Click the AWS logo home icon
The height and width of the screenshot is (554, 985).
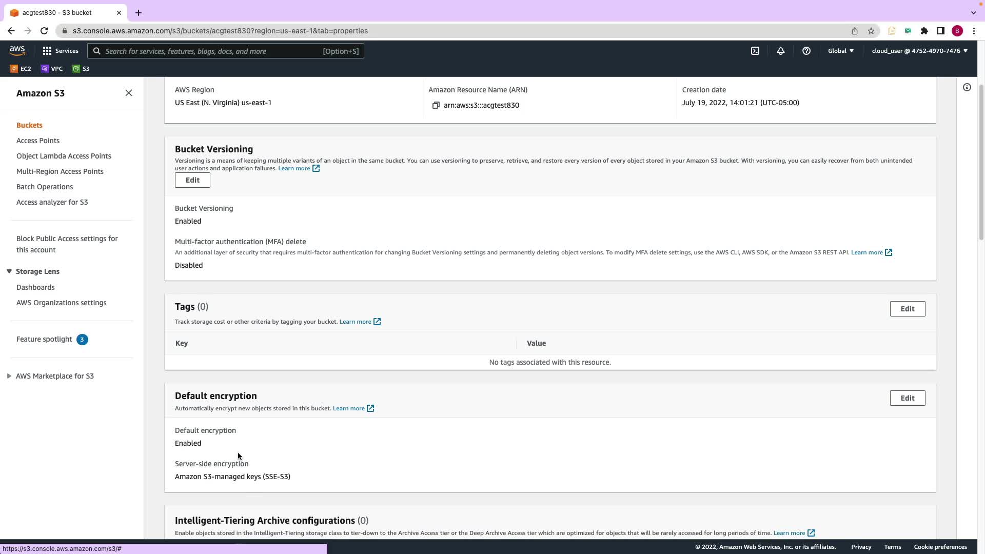pos(17,50)
